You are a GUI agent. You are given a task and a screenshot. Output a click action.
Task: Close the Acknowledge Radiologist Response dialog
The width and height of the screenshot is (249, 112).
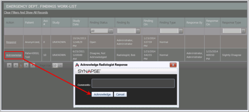click(x=173, y=65)
